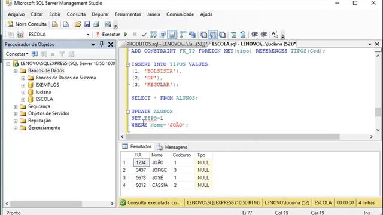This screenshot has height=215, width=383.
Task: Close the active query document with X
Action: (x=377, y=44)
